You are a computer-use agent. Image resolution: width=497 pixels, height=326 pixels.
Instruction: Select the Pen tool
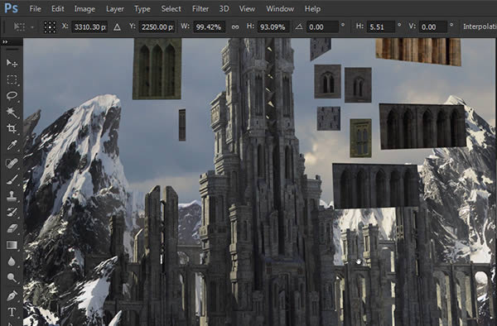click(x=12, y=295)
